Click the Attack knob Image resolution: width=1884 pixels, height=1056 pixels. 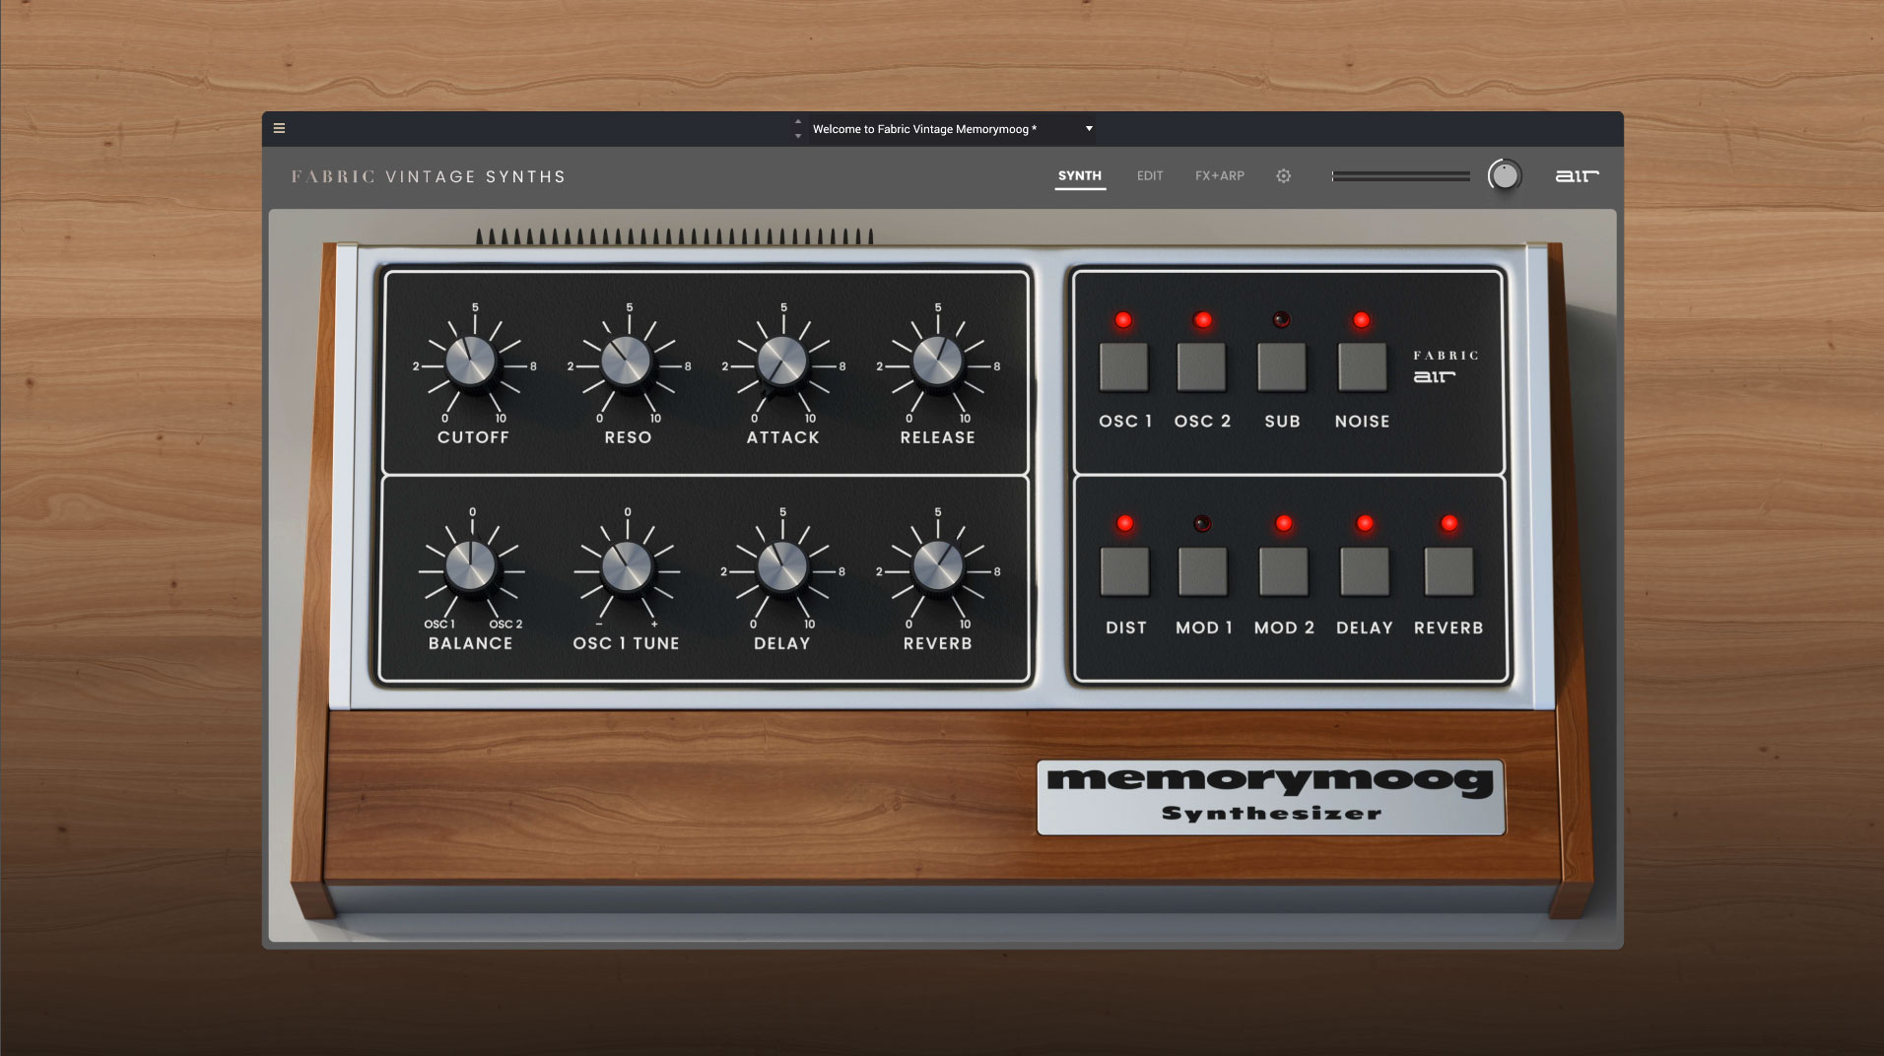782,362
